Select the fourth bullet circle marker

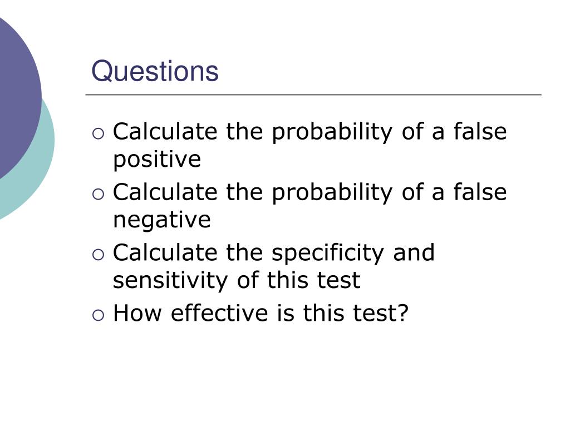click(x=98, y=315)
